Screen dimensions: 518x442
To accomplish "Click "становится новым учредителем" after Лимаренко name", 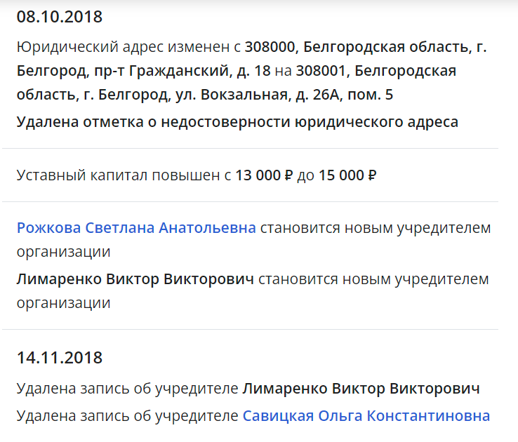I will click(373, 279).
